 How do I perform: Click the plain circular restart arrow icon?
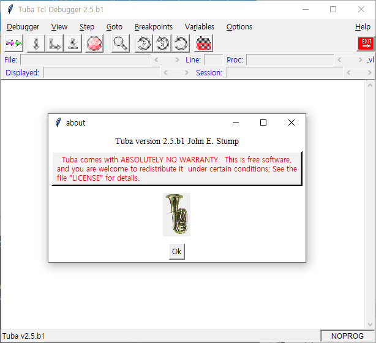coord(181,43)
